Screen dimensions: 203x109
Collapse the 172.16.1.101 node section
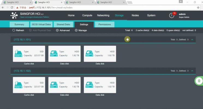click(192, 40)
